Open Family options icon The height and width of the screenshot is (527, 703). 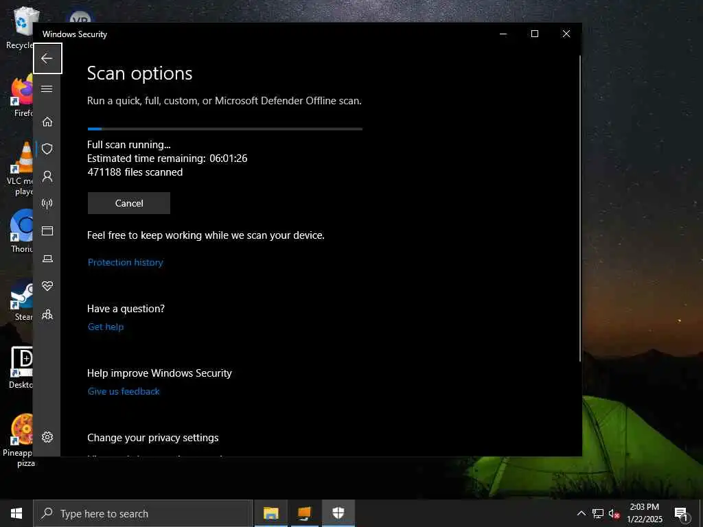[x=47, y=314]
